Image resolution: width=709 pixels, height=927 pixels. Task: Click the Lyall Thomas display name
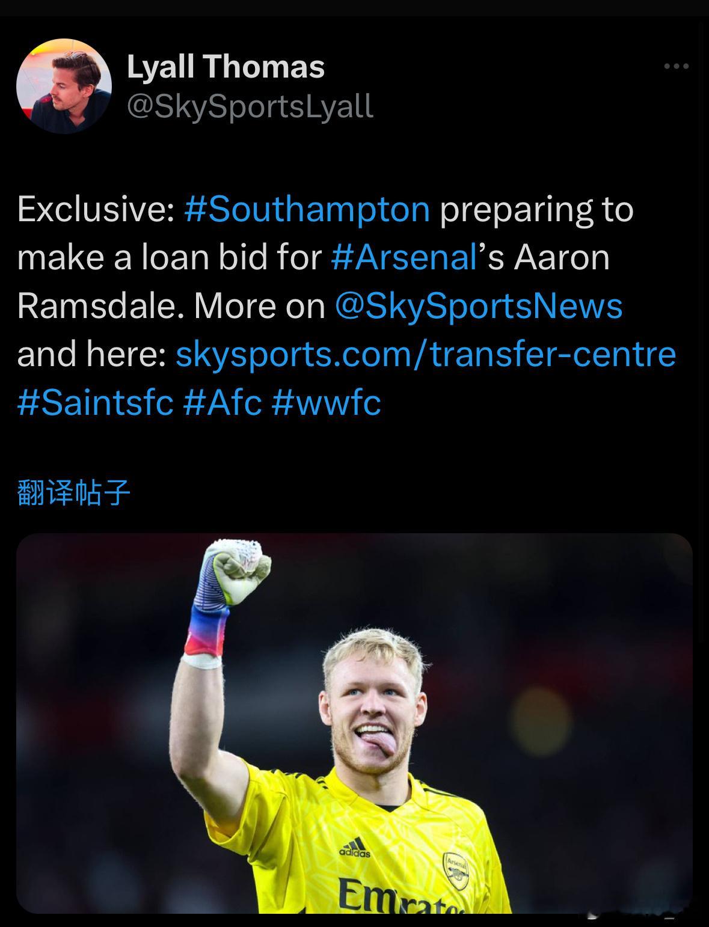tap(226, 66)
